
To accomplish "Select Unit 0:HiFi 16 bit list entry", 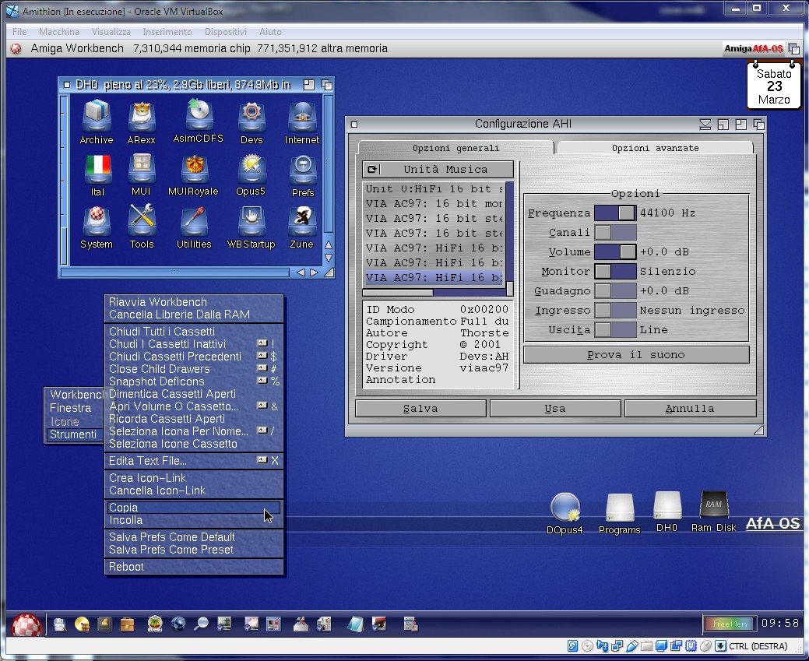I will pyautogui.click(x=434, y=189).
